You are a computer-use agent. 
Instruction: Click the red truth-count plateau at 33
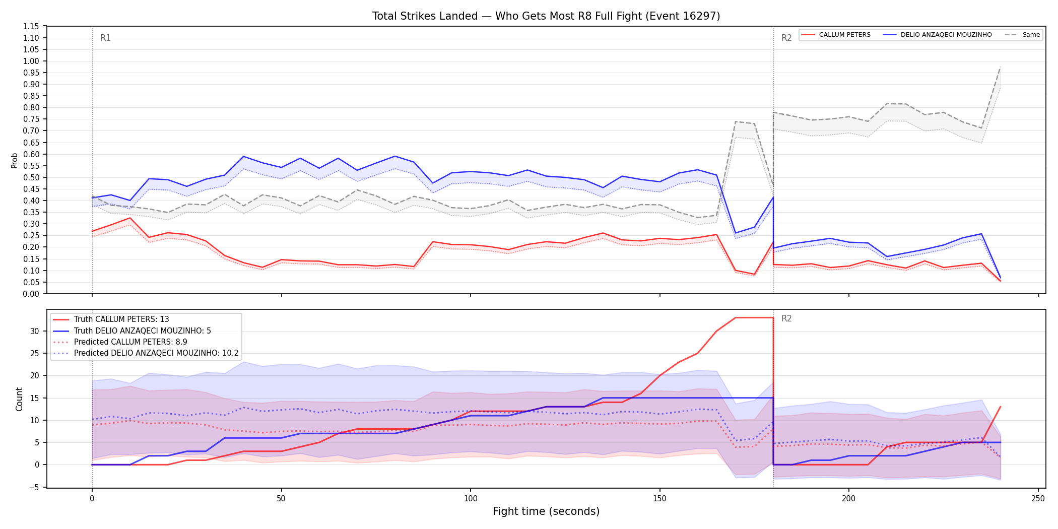click(x=754, y=317)
